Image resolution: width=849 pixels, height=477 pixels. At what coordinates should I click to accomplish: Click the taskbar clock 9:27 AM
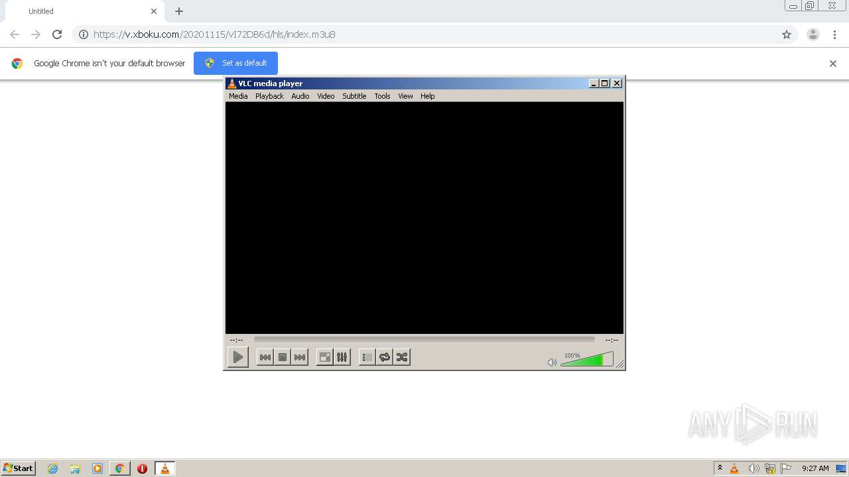click(x=815, y=468)
